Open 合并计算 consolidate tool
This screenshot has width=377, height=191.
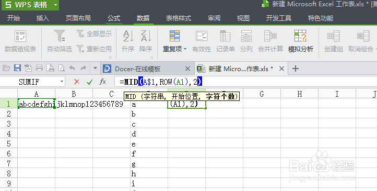pyautogui.click(x=270, y=41)
